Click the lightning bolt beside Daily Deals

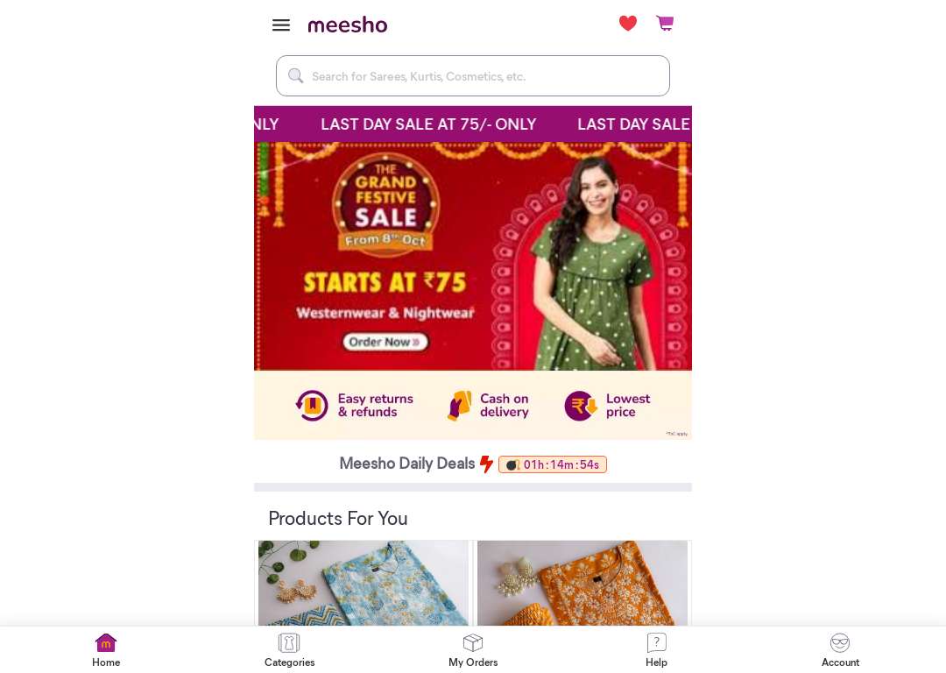click(x=486, y=464)
